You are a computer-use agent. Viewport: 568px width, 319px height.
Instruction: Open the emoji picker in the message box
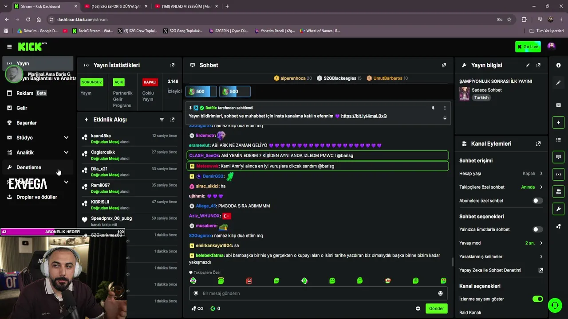(x=440, y=293)
